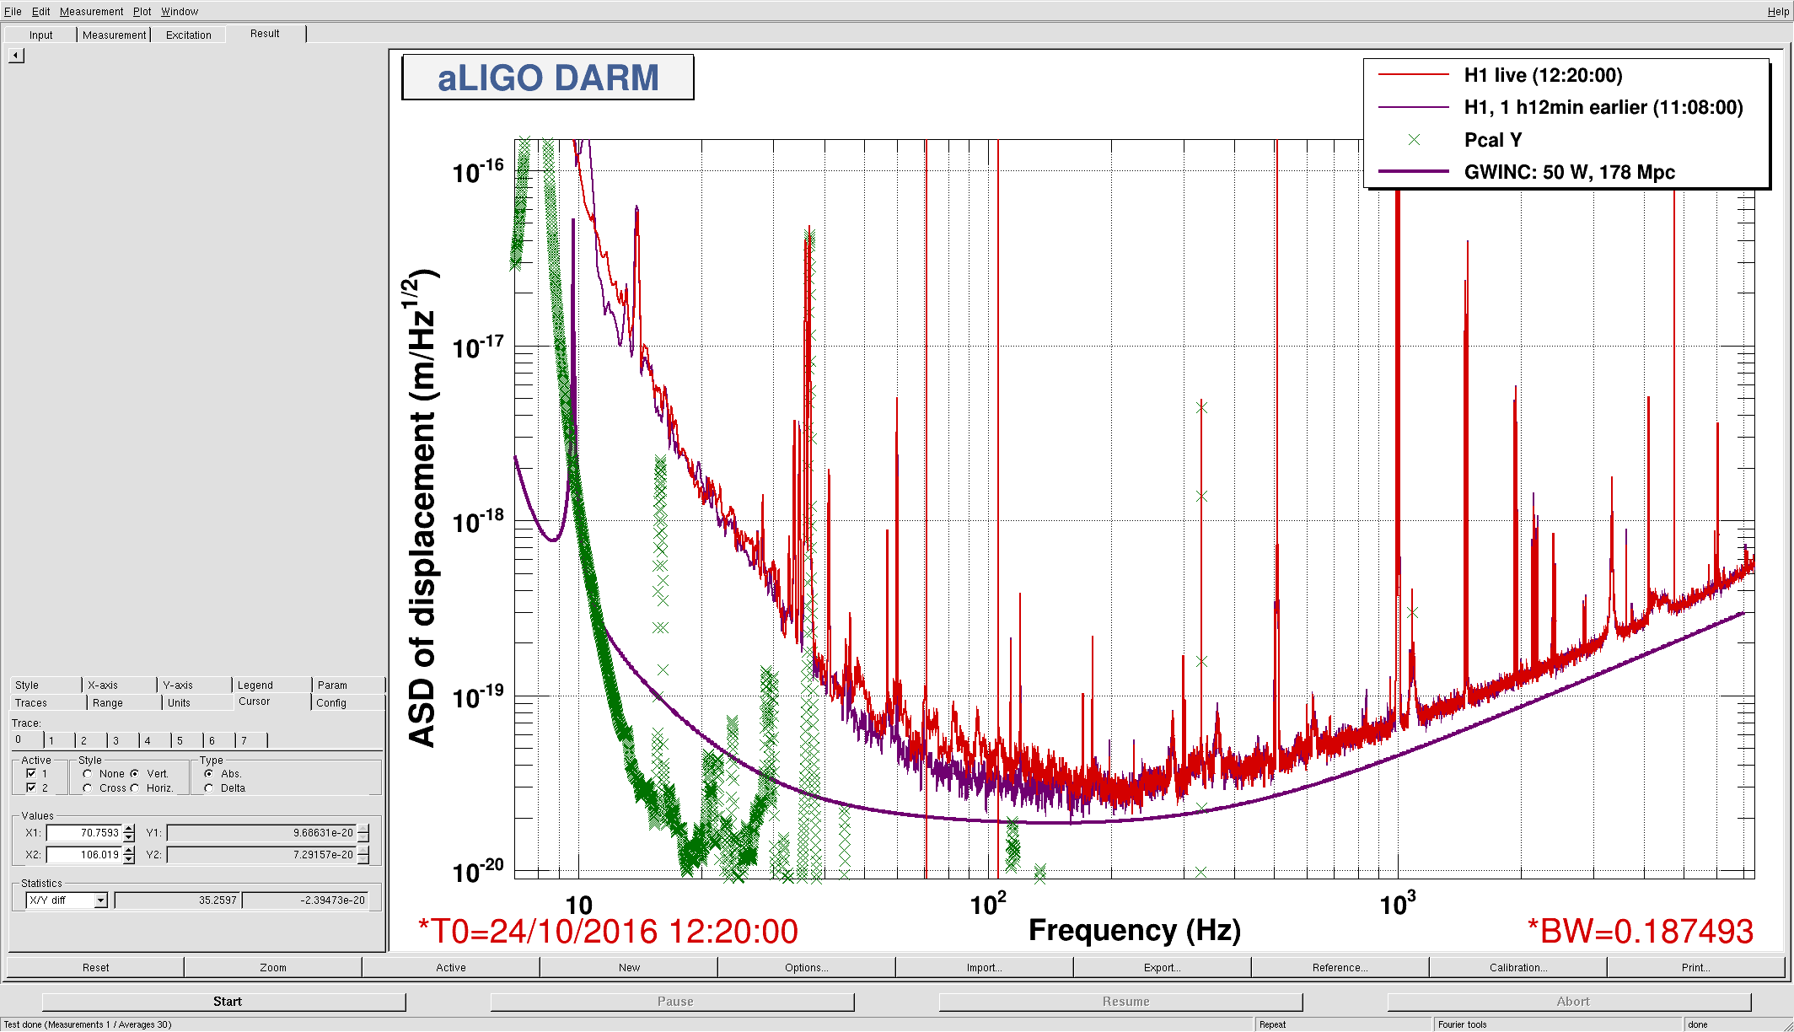Click the Print... button
This screenshot has width=1794, height=1032.
pos(1695,967)
